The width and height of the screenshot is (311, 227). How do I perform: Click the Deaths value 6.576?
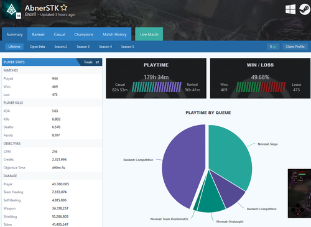(x=56, y=127)
